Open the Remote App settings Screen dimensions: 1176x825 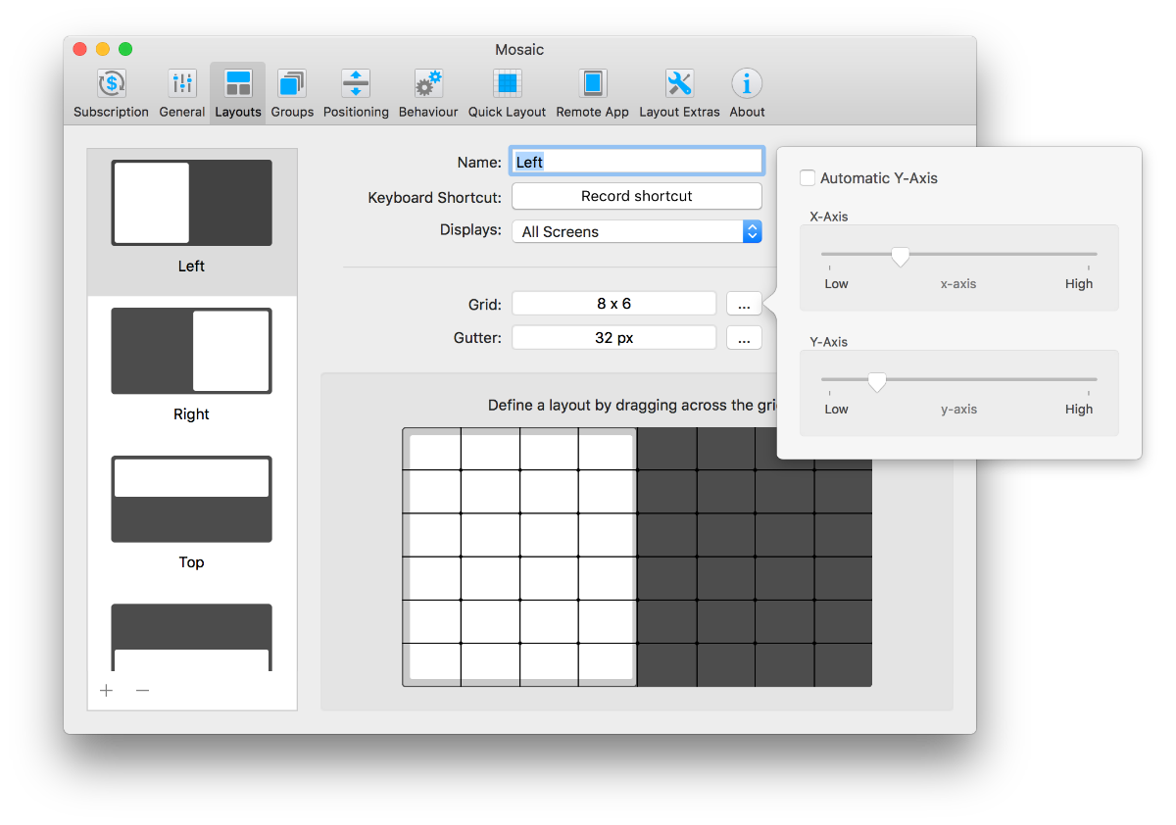(592, 91)
